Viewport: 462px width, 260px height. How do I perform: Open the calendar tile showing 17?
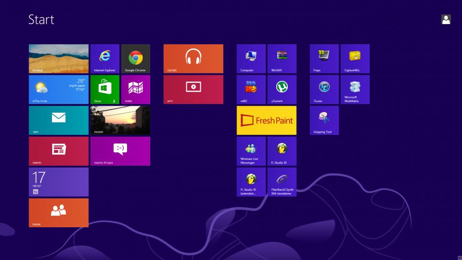point(59,182)
